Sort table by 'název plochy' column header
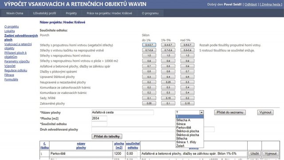The image size is (284, 160). coord(81,145)
